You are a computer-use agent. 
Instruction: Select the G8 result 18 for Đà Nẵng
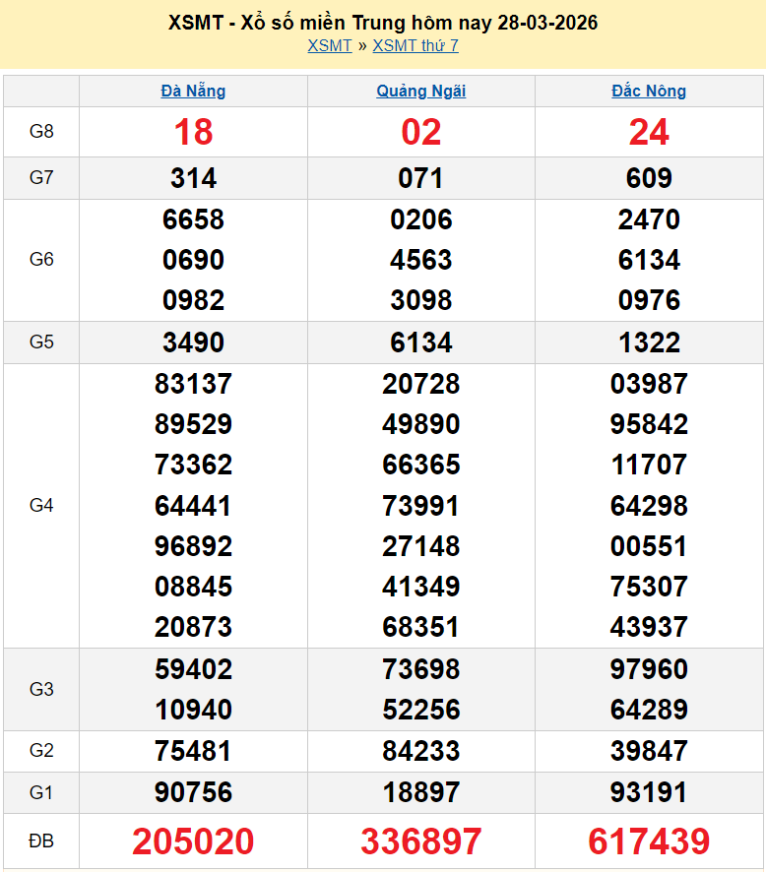(x=193, y=132)
